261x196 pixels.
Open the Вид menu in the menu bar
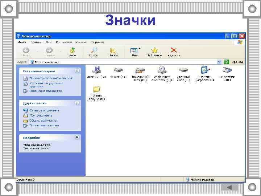tap(49, 42)
